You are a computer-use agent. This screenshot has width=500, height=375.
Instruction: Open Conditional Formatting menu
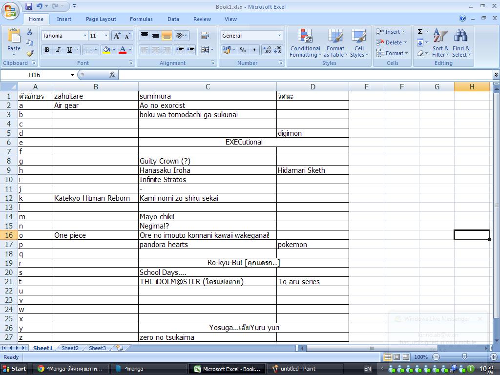click(x=305, y=43)
